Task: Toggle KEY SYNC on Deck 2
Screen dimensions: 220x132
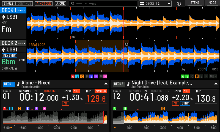Action: [9, 56]
